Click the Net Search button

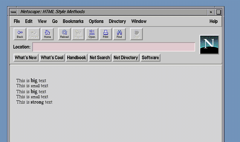coord(100,58)
